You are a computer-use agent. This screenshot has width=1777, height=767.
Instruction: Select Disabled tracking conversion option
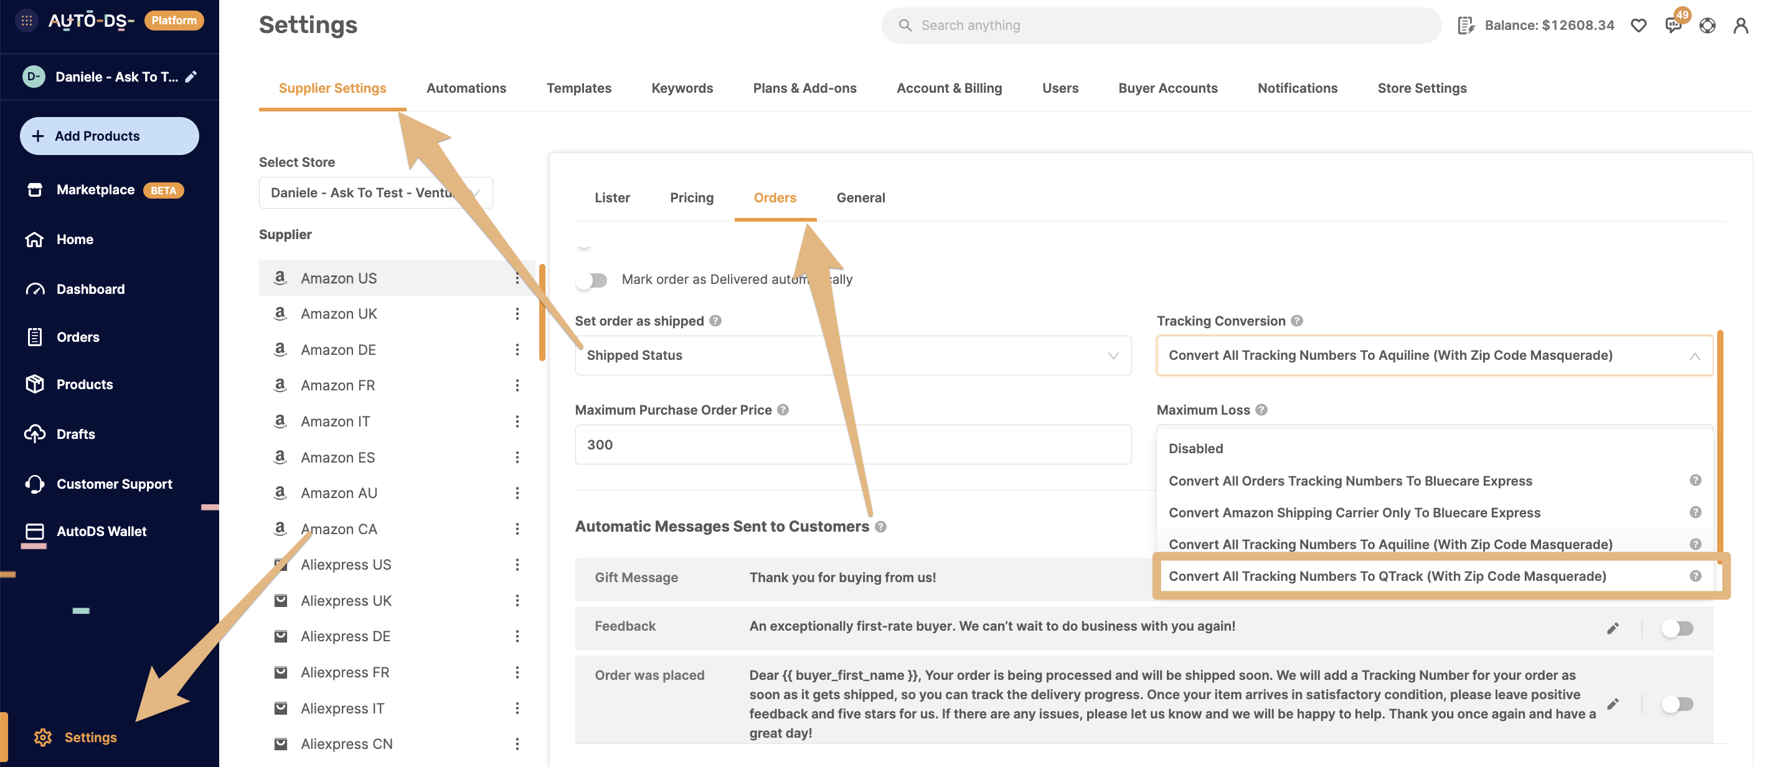pos(1434,448)
